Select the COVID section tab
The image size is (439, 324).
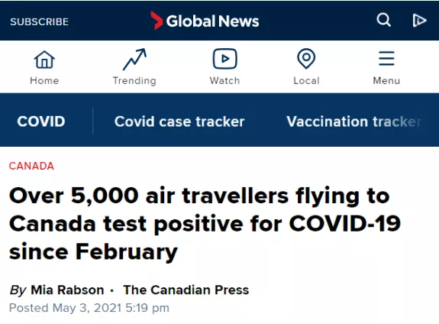[x=41, y=122]
